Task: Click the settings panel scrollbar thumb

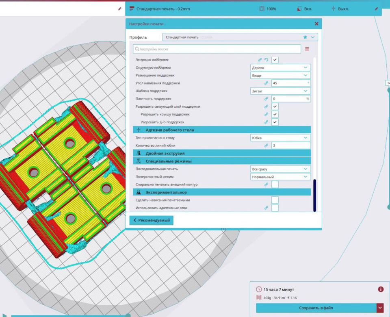Action: point(314,195)
